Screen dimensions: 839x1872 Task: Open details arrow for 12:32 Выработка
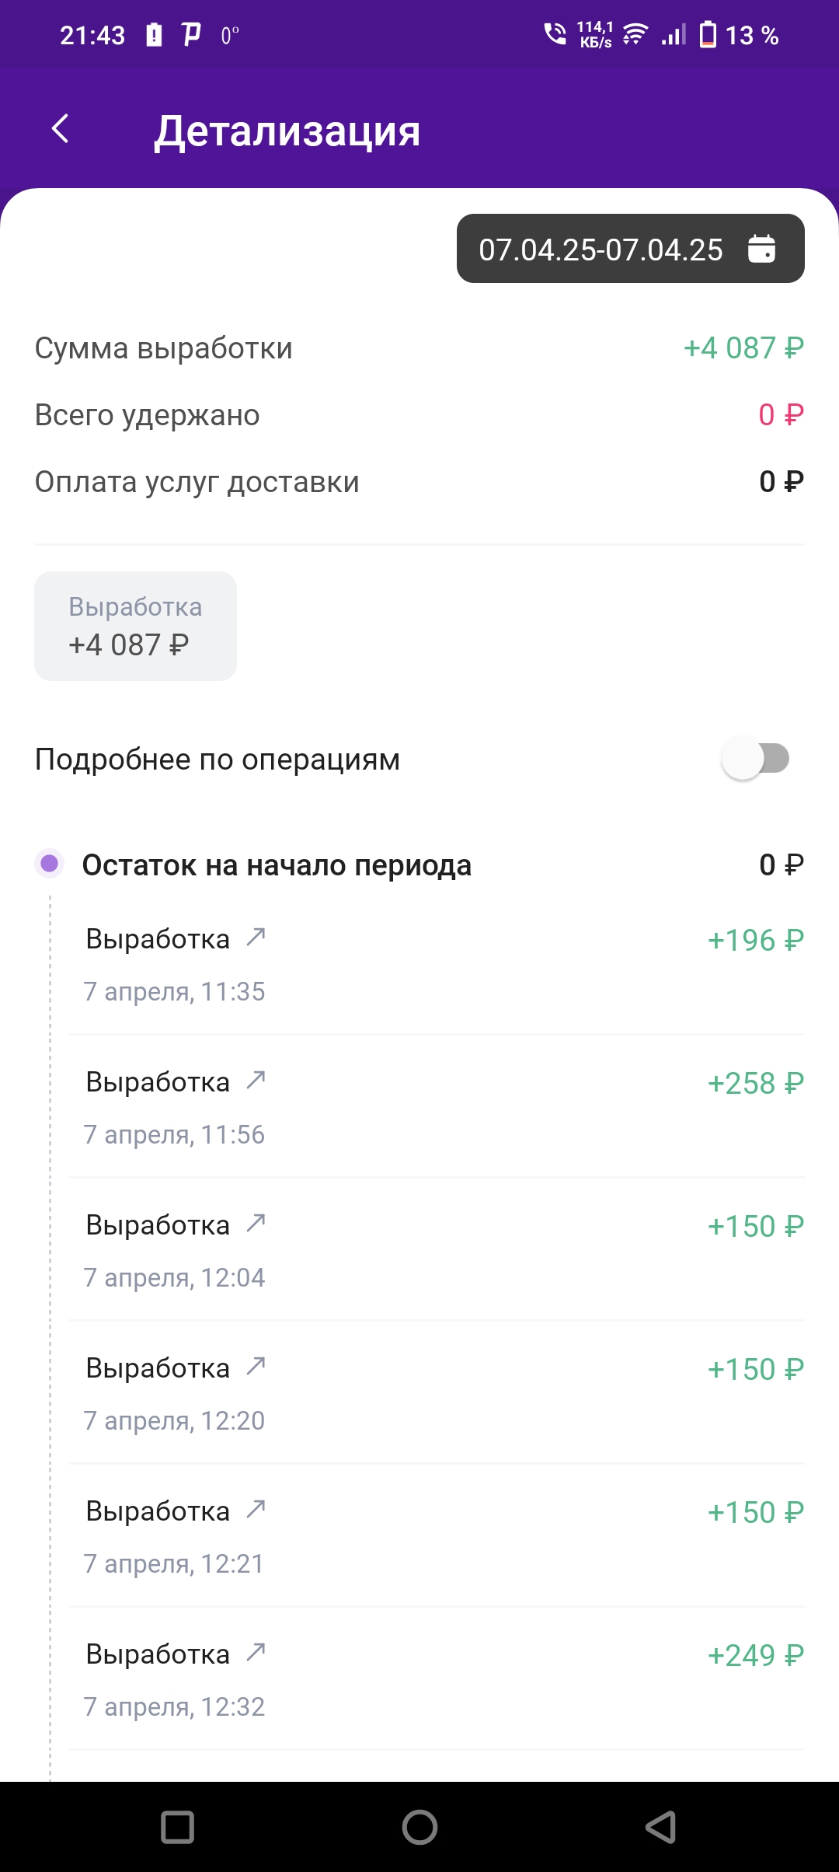[x=256, y=1653]
